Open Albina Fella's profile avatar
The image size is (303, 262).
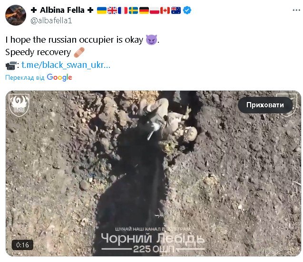click(16, 15)
